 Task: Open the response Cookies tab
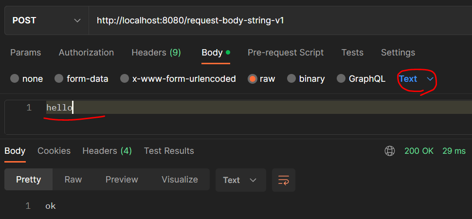tap(54, 151)
